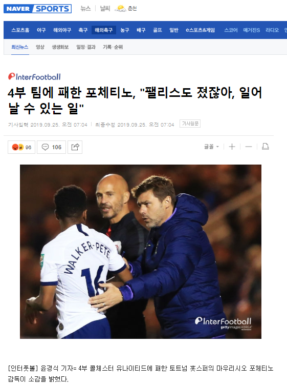287x385 pixels.
Task: Switch to the 영상 tab
Action: (x=40, y=47)
